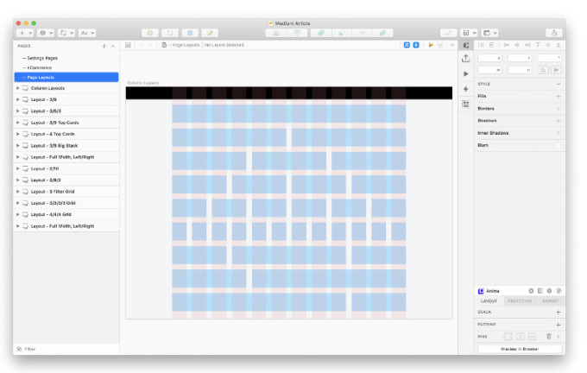
Task: Click the Align top 'T' icon
Action: [538, 45]
